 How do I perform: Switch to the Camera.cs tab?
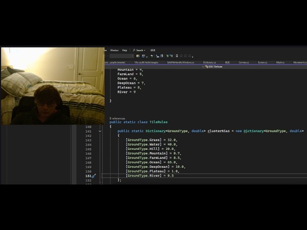pos(244,62)
